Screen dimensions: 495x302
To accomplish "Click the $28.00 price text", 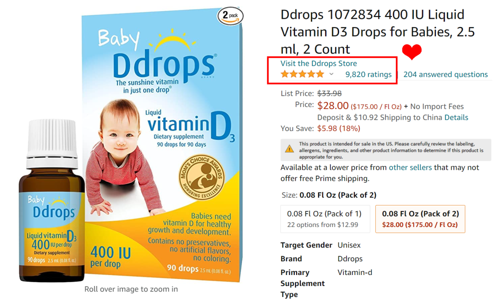I will (333, 106).
